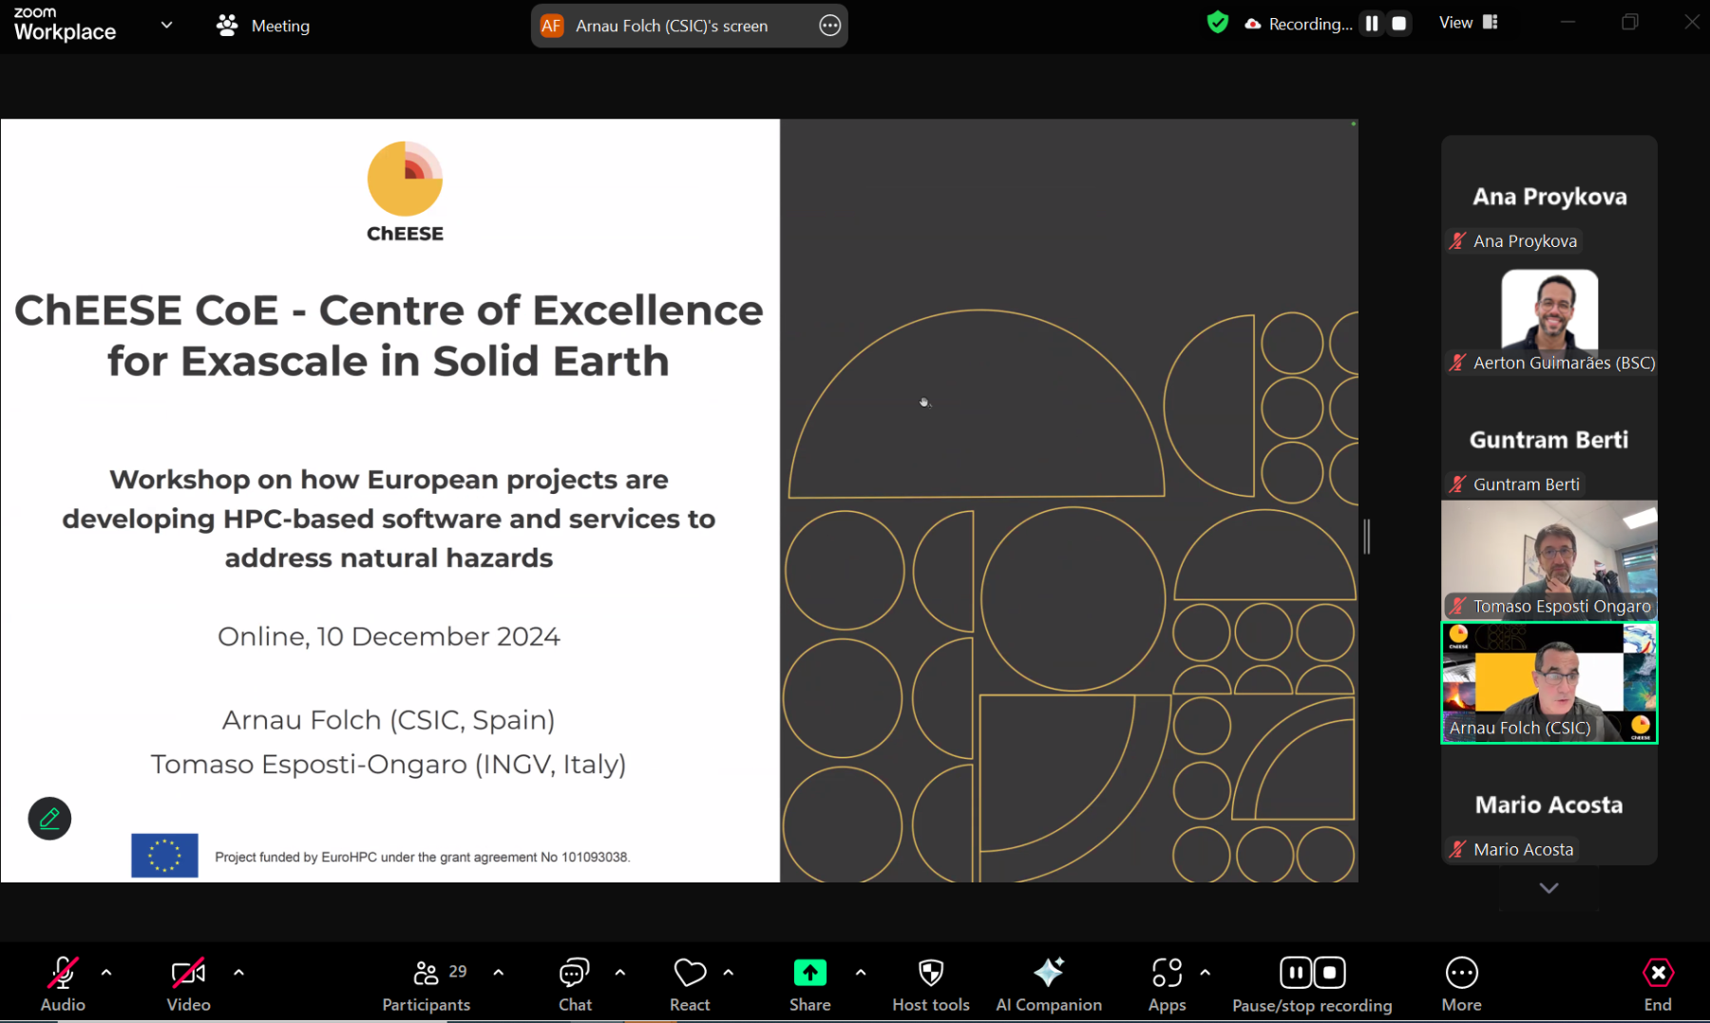Open the View layout menu

[1468, 23]
